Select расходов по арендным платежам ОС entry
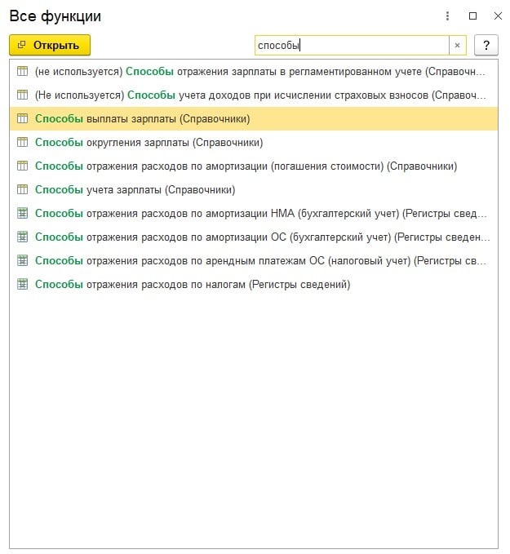 [261, 261]
